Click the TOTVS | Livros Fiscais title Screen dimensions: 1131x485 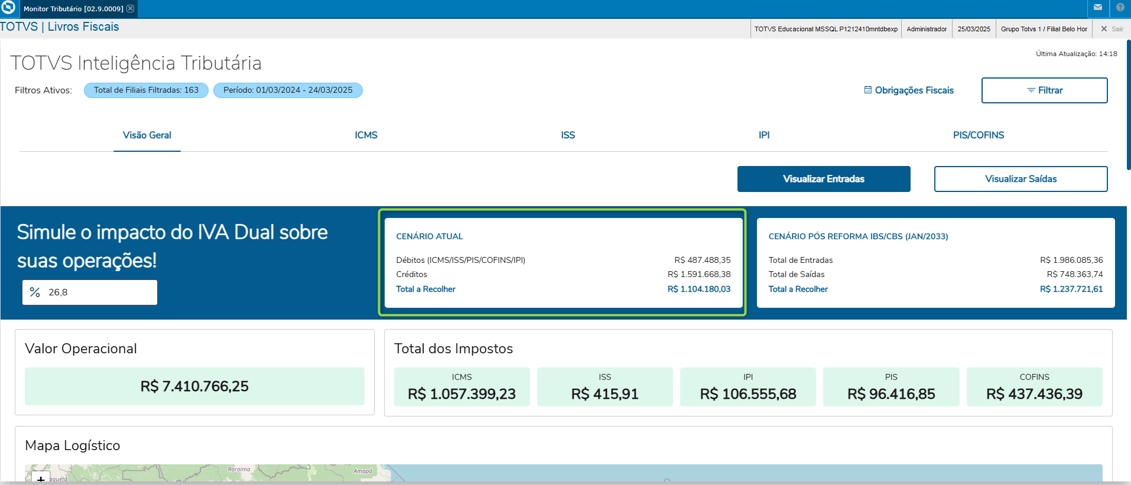click(60, 27)
